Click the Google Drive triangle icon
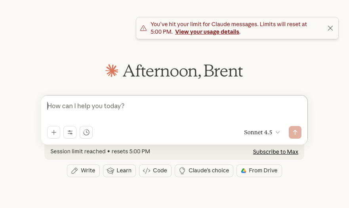This screenshot has height=208, width=349. [244, 171]
